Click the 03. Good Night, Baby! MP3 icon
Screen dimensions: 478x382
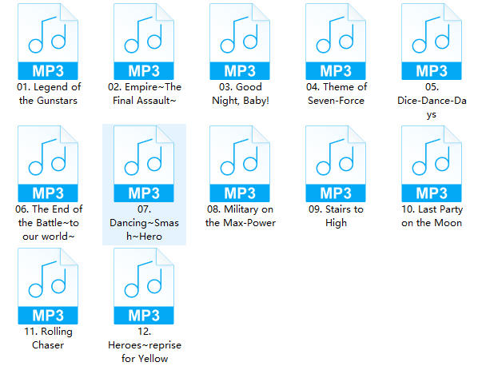click(x=240, y=42)
